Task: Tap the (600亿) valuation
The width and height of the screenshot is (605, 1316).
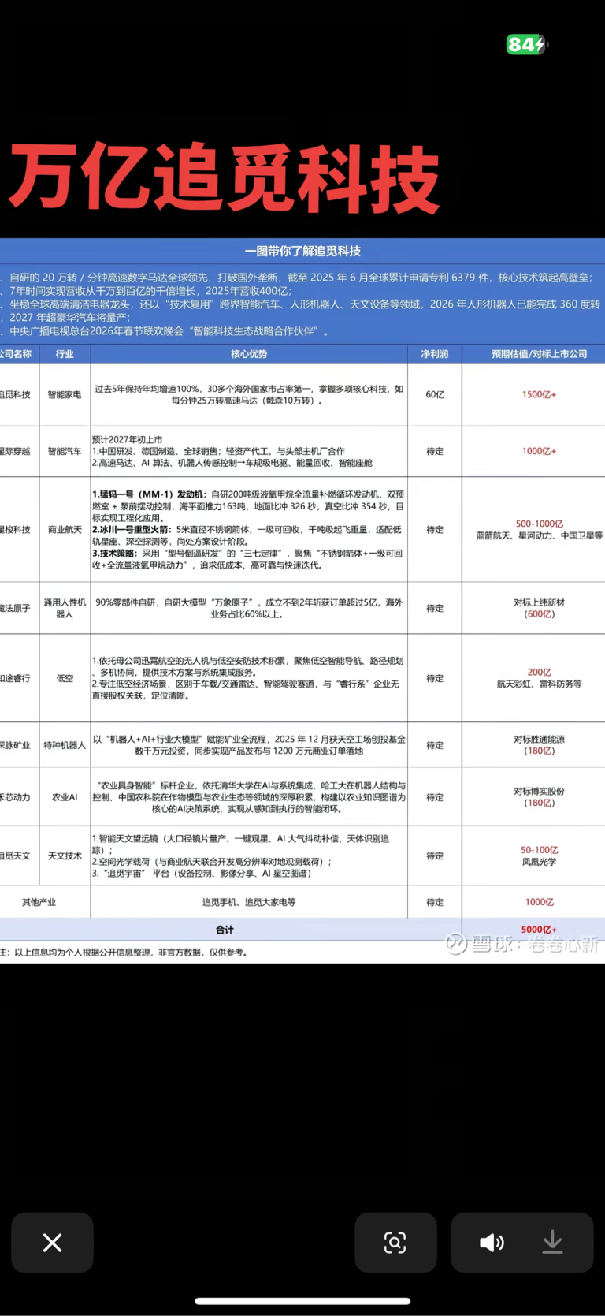Action: 540,614
